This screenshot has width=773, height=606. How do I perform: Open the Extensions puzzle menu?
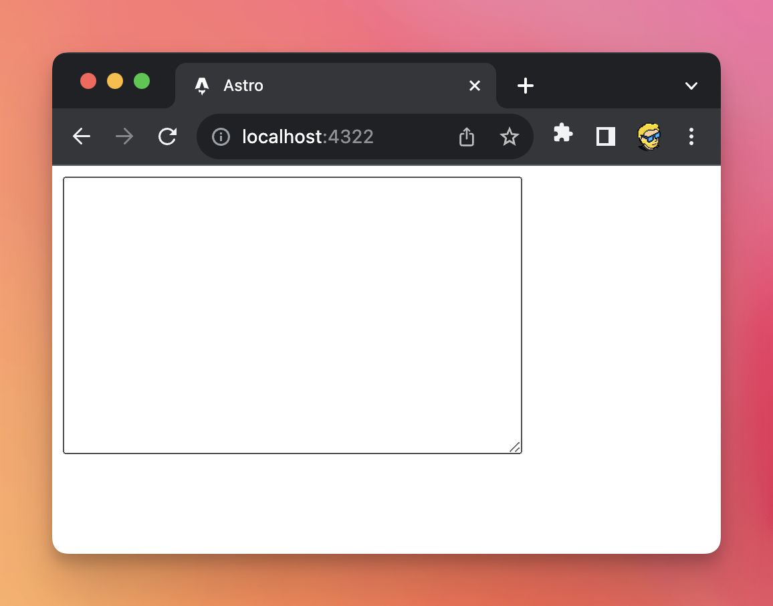[563, 134]
